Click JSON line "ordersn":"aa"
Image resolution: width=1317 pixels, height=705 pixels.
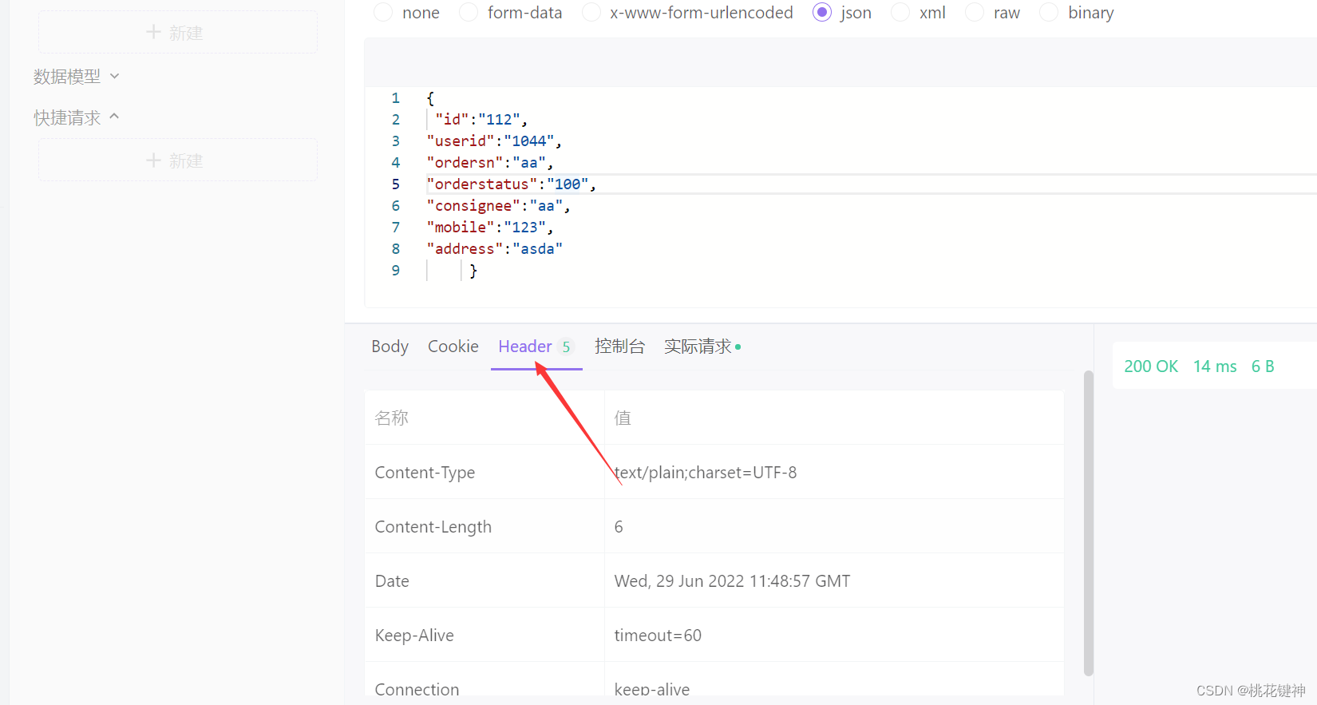(x=490, y=163)
